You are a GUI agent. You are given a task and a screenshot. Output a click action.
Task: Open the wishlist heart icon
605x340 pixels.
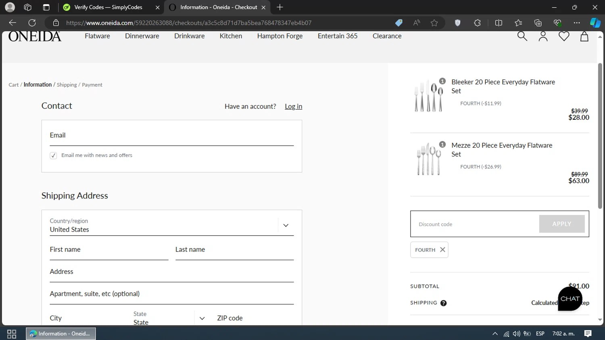[564, 36]
